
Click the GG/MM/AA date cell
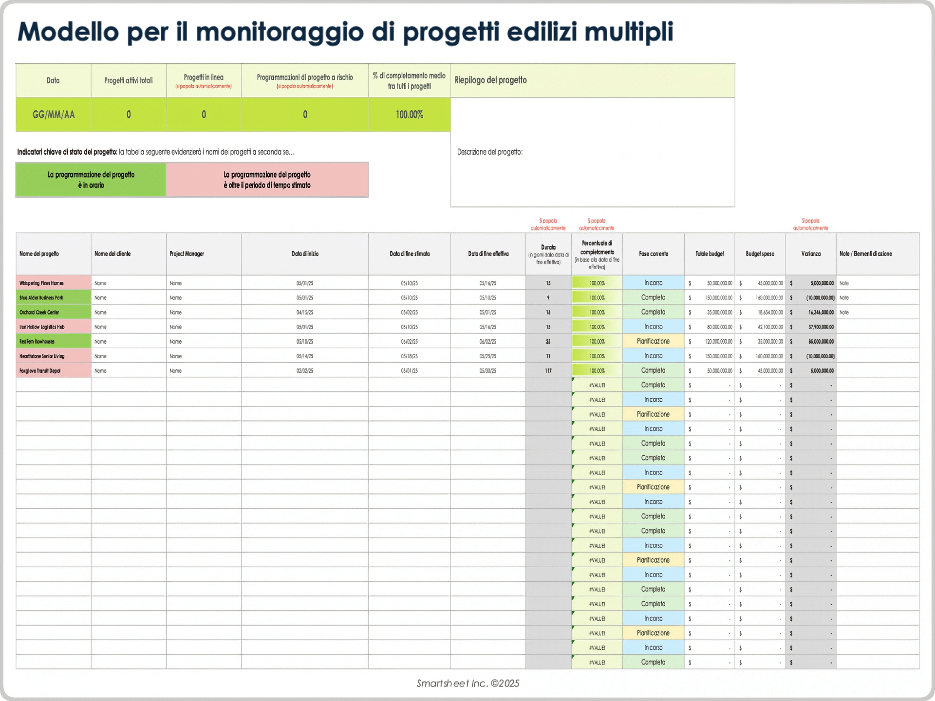pos(54,115)
